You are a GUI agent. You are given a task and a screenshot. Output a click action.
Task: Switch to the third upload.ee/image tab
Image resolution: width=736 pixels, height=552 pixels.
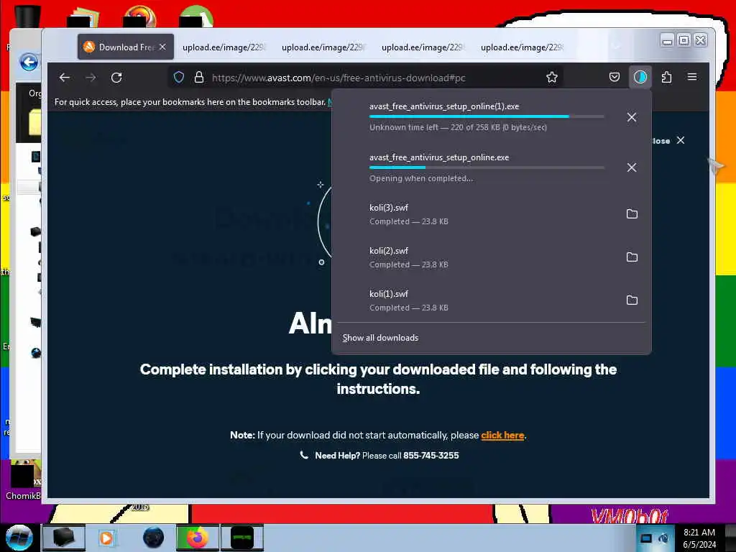(423, 47)
